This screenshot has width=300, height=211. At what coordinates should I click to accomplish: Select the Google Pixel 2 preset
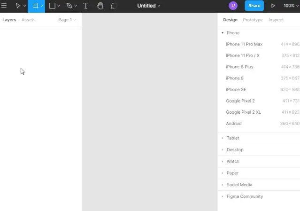pyautogui.click(x=259, y=101)
